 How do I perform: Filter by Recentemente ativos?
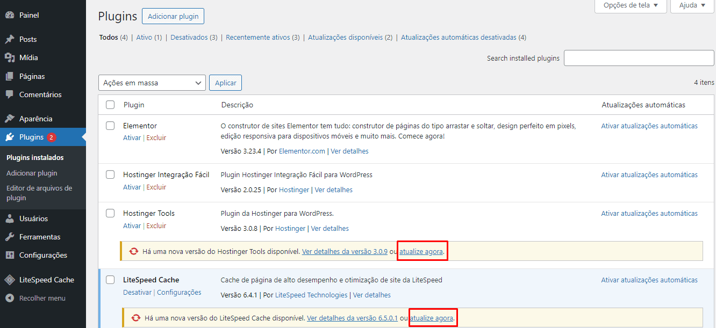pyautogui.click(x=259, y=38)
